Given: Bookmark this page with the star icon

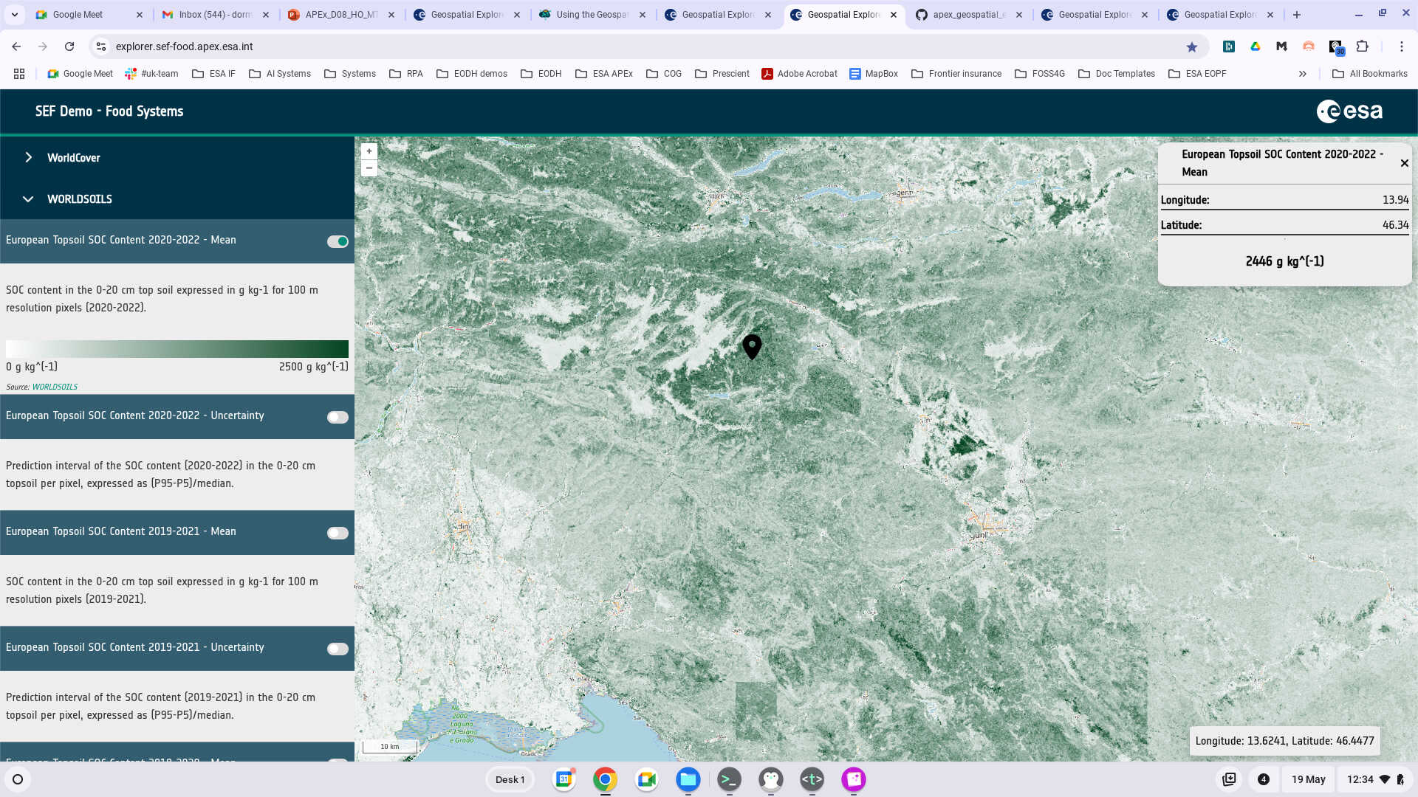Looking at the screenshot, I should pos(1191,46).
